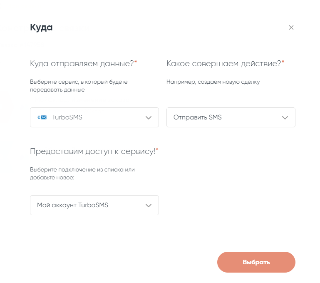
Task: Click the Выберите подключение из списка hint
Action: tap(82, 174)
